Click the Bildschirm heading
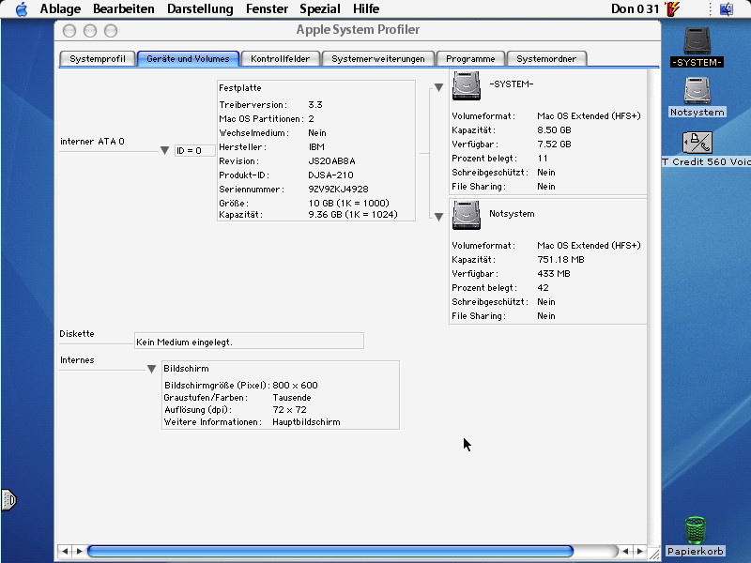Image resolution: width=751 pixels, height=563 pixels. [186, 369]
